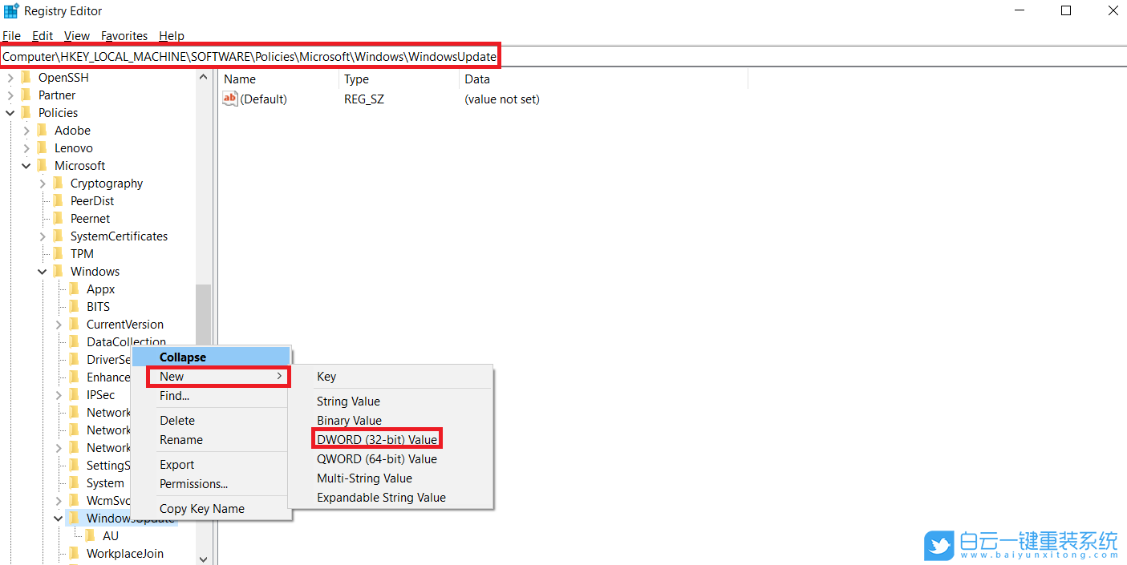
Task: Click the WorkplaceJoin folder icon
Action: tap(75, 554)
